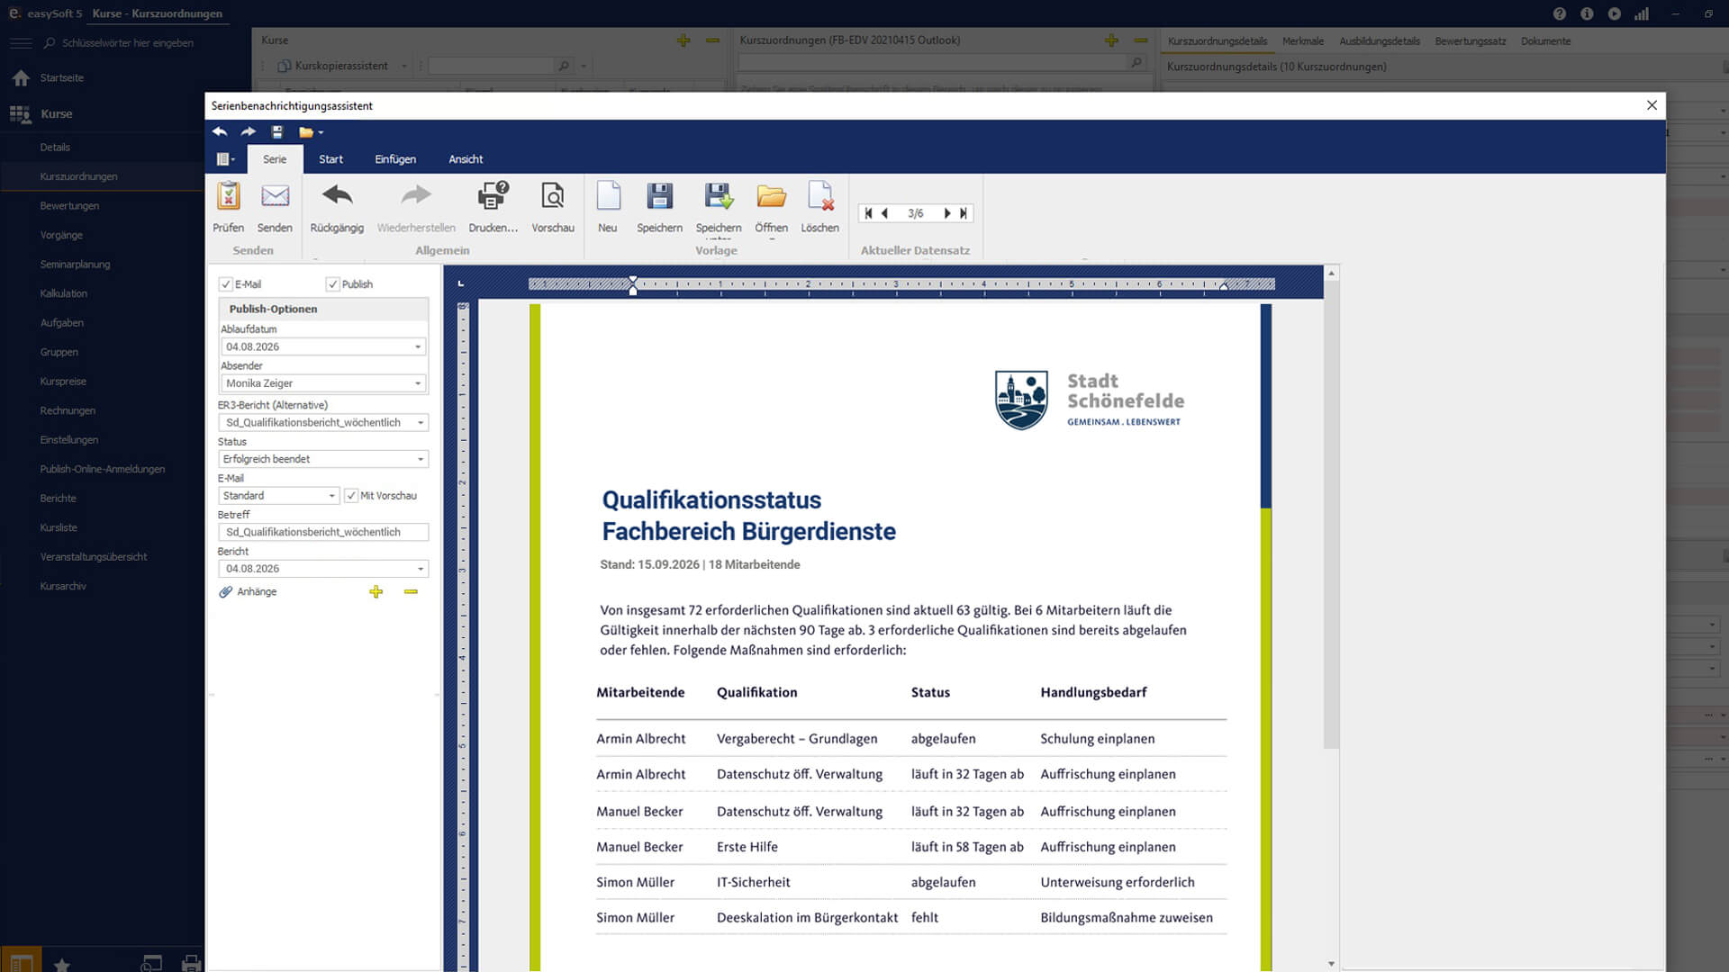Open Publish-Online-Anmeldungen in the sidebar

(101, 469)
